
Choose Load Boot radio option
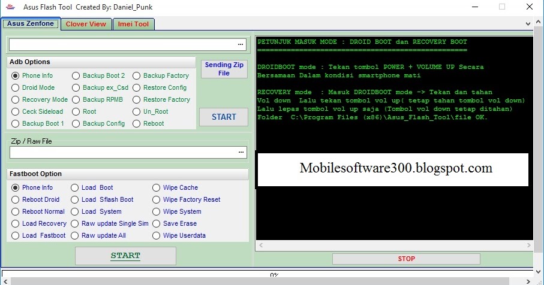tap(92, 187)
